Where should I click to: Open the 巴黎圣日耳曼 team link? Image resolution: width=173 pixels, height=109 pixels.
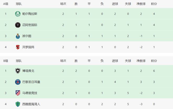pyautogui.click(x=31, y=82)
